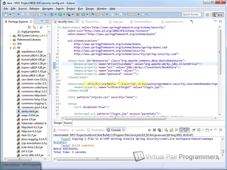Open the File menu
The width and height of the screenshot is (227, 170).
pos(6,9)
